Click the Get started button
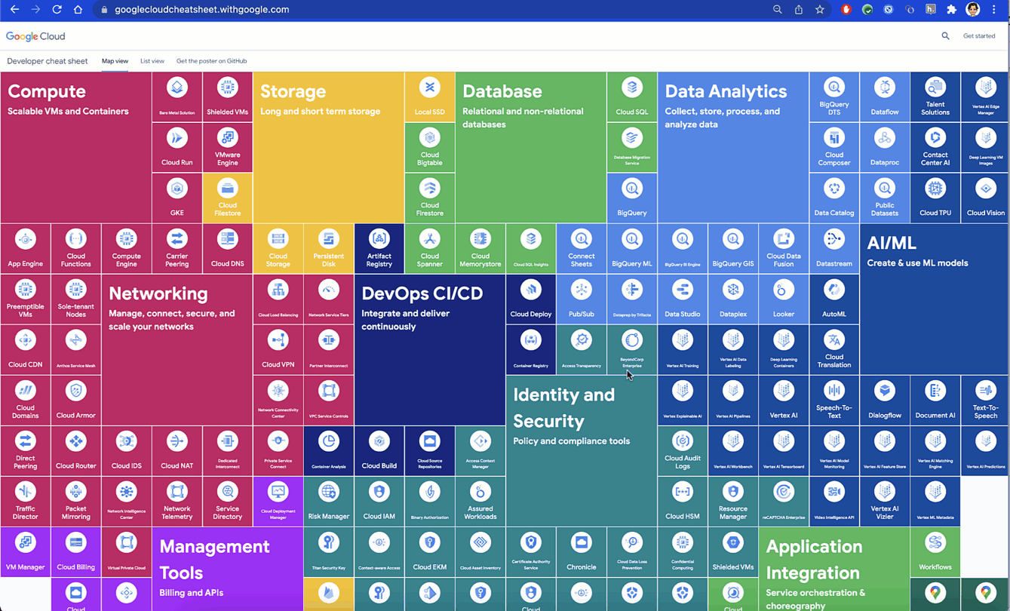This screenshot has height=611, width=1010. [978, 36]
